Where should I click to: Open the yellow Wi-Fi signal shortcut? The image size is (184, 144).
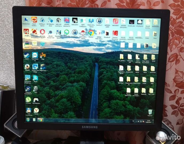[x=34, y=45]
